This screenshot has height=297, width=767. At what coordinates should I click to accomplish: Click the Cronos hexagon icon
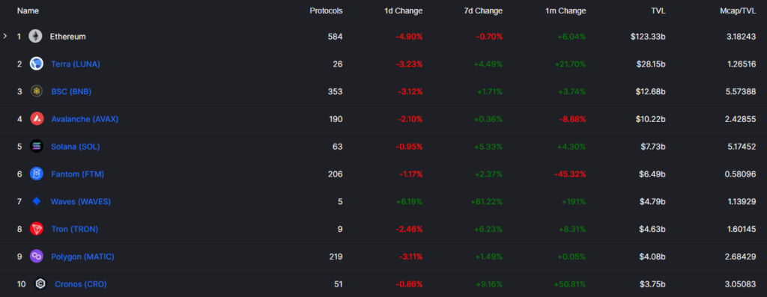[x=40, y=284]
